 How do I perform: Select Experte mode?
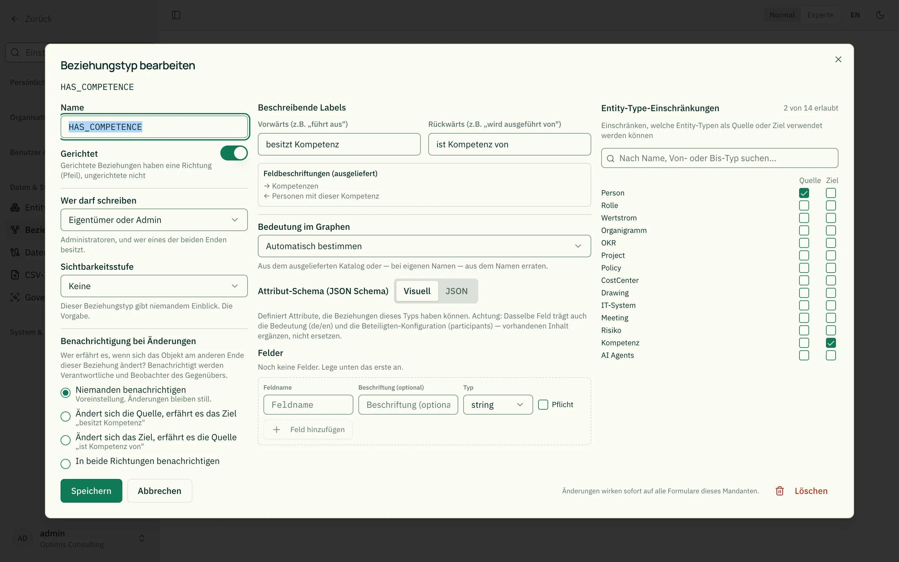pos(820,15)
